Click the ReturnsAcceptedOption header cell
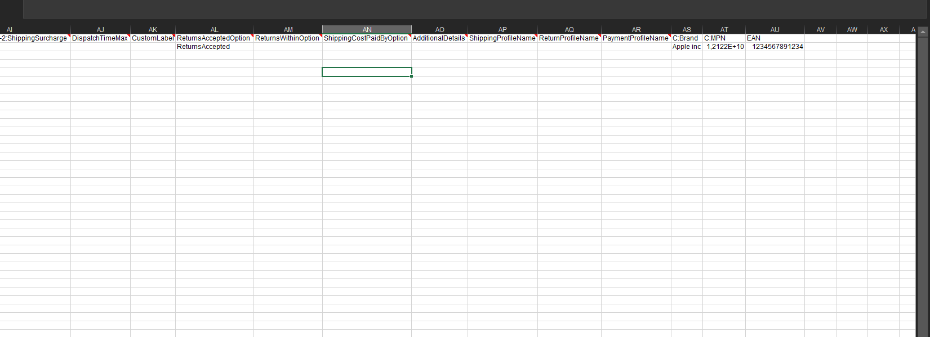This screenshot has width=930, height=337. [213, 38]
